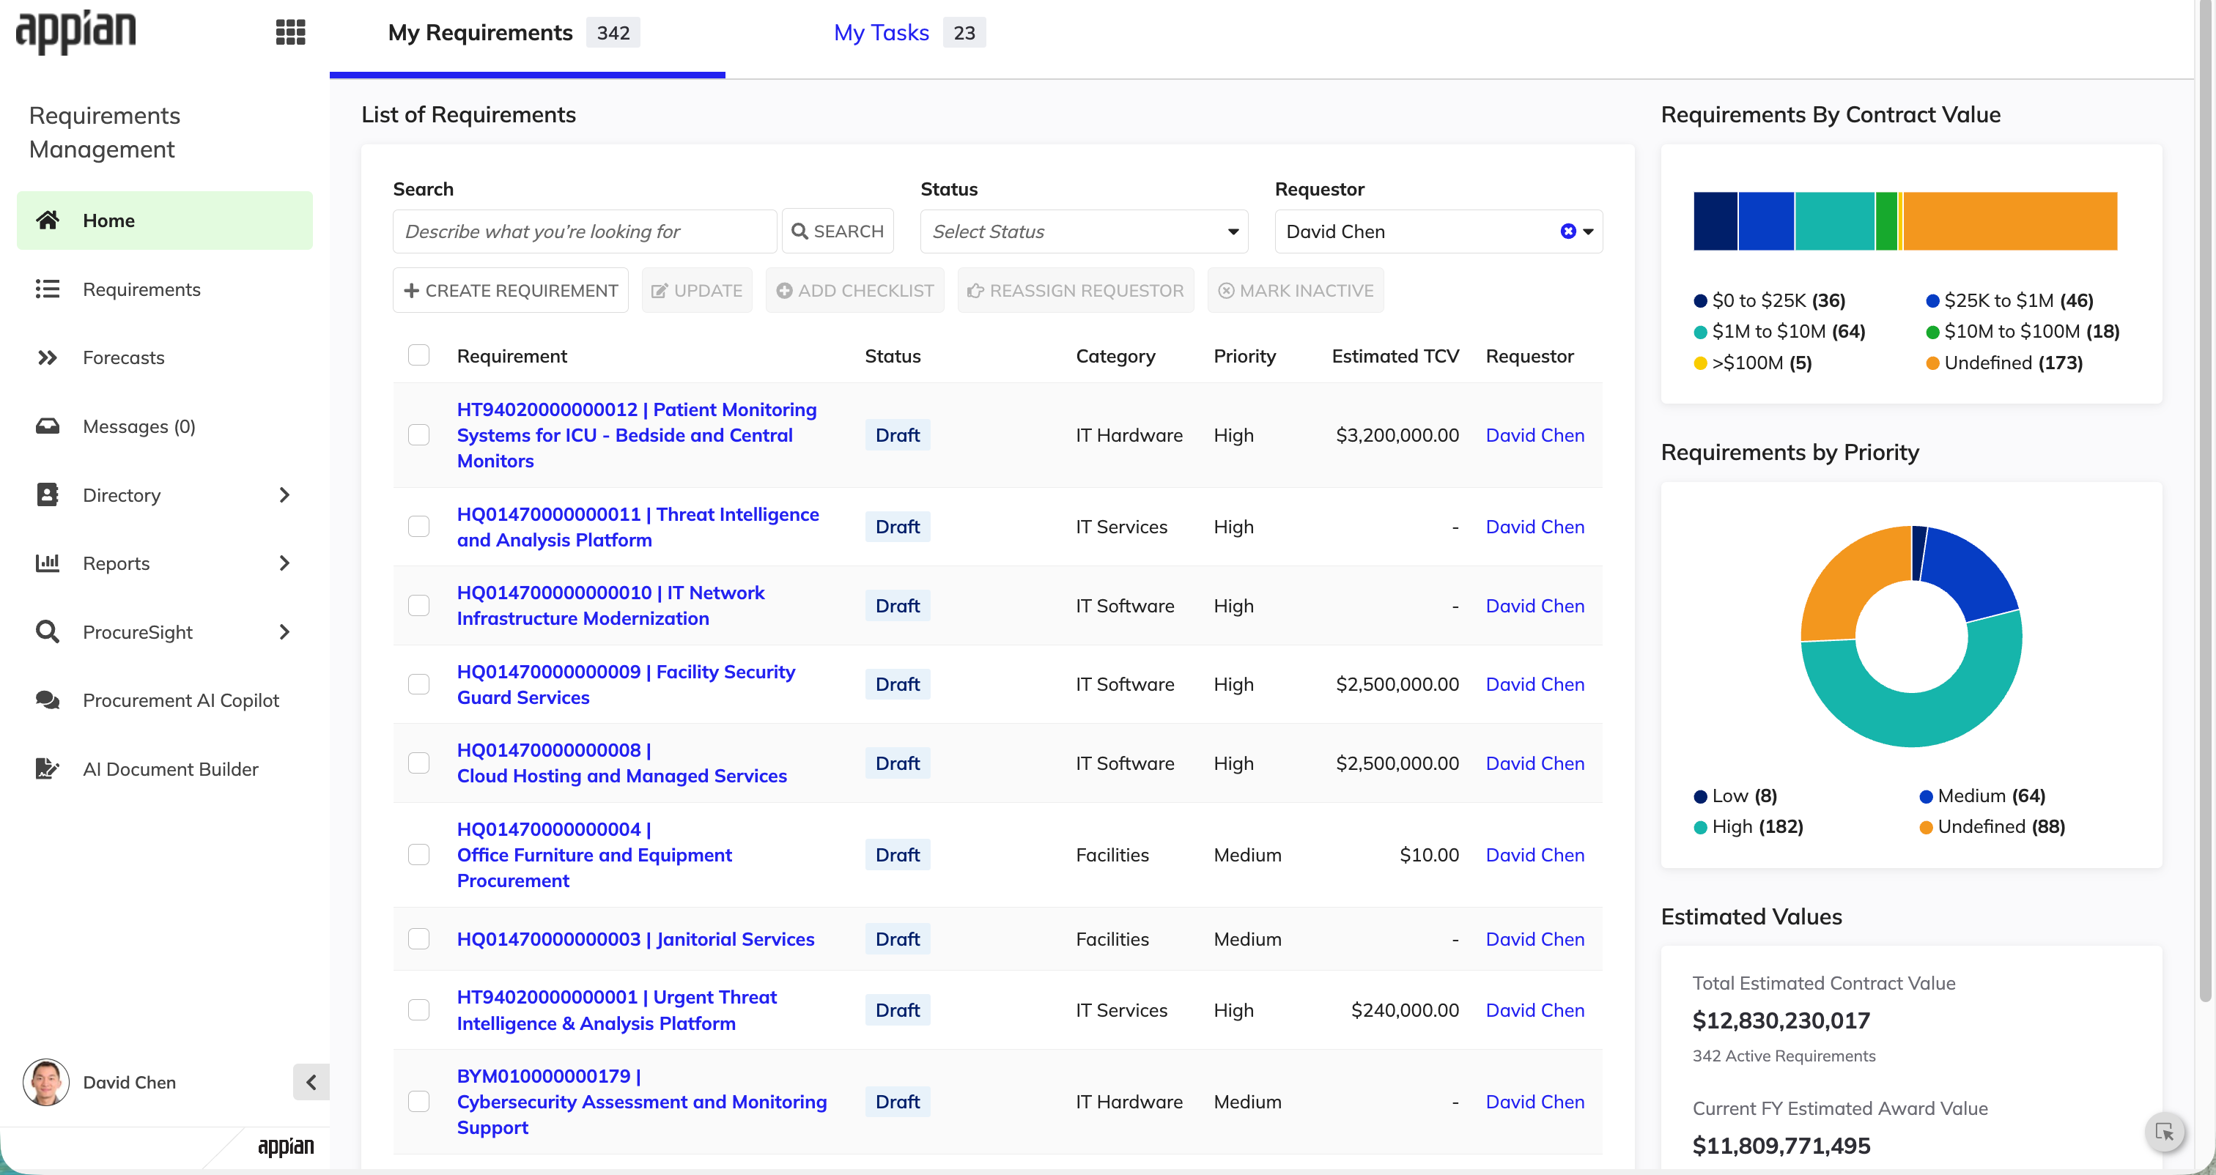Click David Chen's profile avatar
Screen dimensions: 2216x1175
45,1082
